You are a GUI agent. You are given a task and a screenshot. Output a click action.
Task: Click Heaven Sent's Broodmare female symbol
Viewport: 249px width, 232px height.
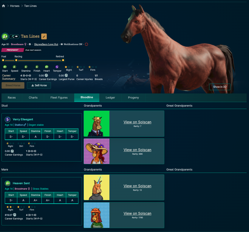(x=29, y=189)
